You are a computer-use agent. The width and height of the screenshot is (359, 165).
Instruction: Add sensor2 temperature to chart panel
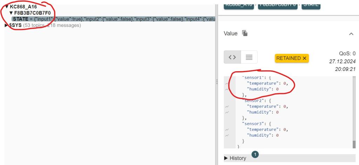point(227,107)
